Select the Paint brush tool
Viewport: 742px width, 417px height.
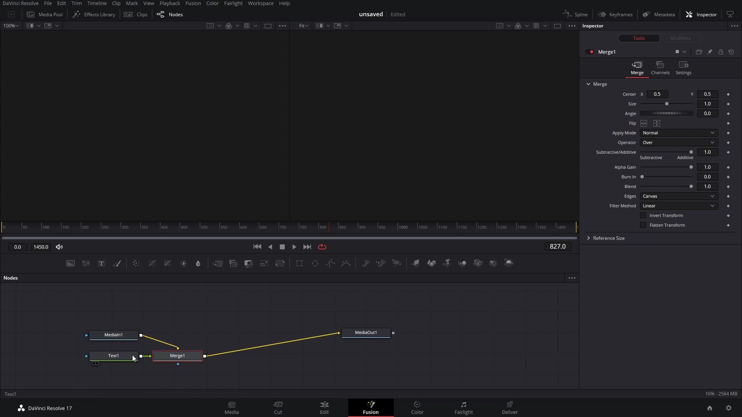(117, 263)
